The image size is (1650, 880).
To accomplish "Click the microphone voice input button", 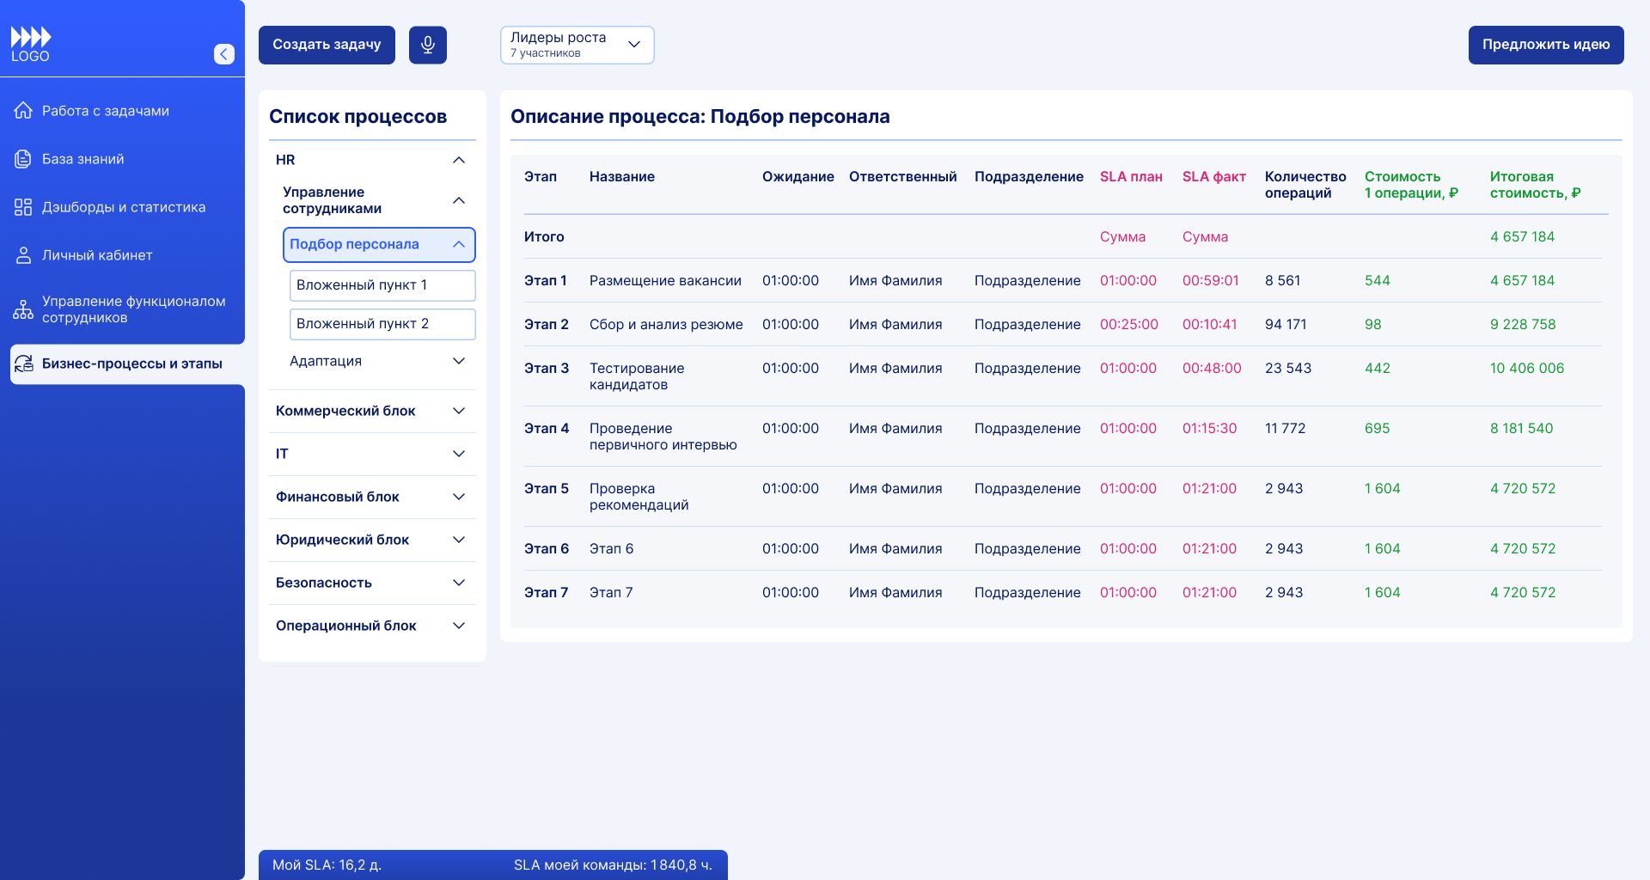I will tap(427, 45).
